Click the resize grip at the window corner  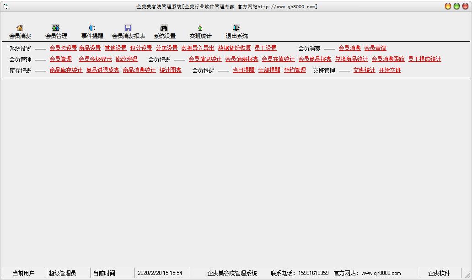[x=467, y=275]
